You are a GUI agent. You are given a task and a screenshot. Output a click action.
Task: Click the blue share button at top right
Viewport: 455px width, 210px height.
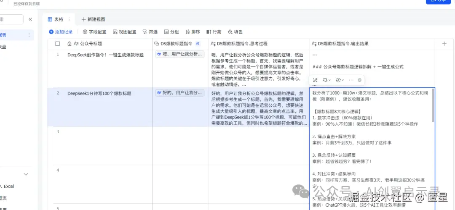[438, 1]
